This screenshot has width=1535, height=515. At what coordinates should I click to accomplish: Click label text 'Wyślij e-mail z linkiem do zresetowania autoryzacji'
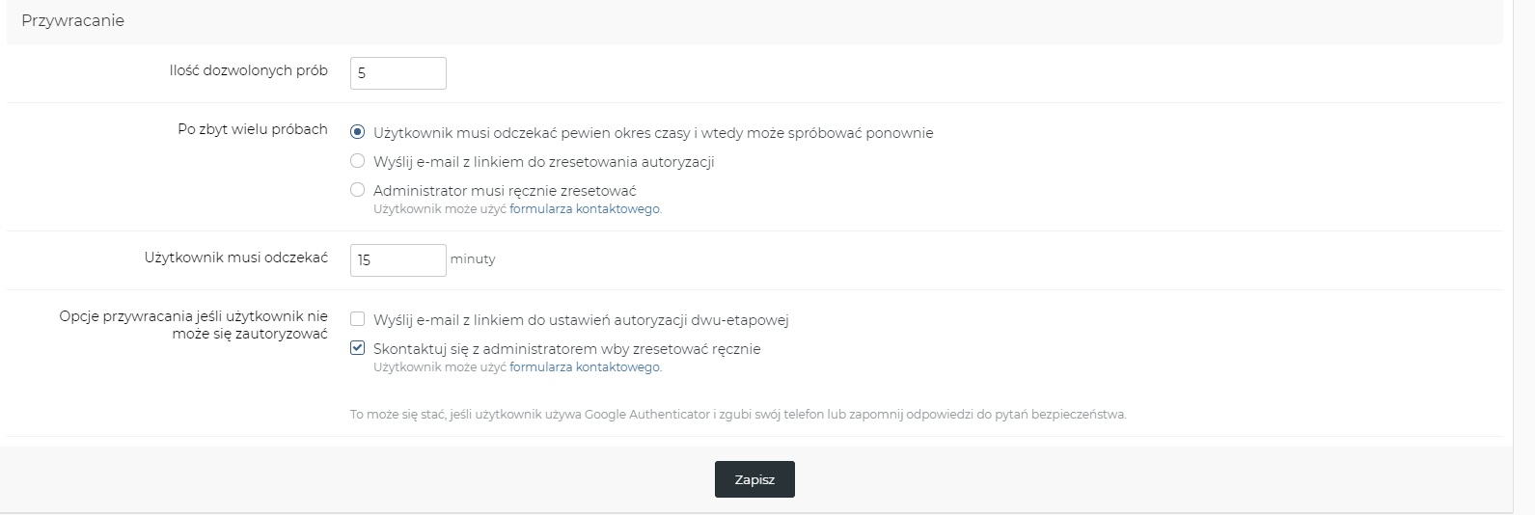click(x=543, y=162)
